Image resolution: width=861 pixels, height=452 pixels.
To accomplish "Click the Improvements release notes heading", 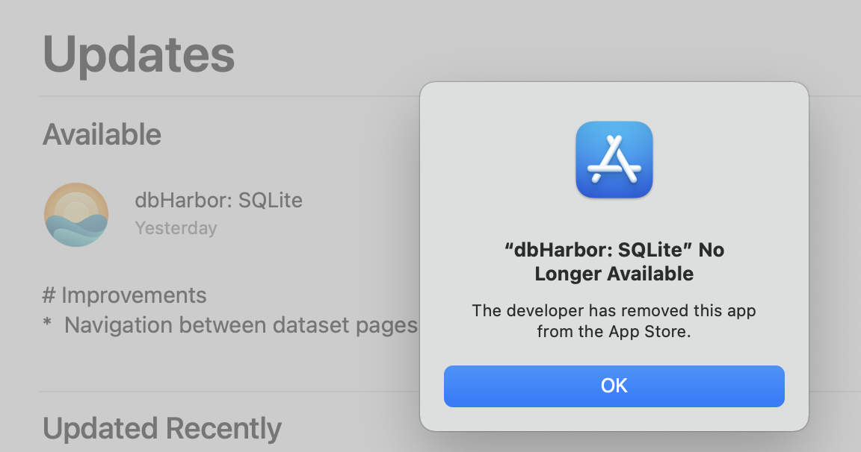I will coord(124,295).
